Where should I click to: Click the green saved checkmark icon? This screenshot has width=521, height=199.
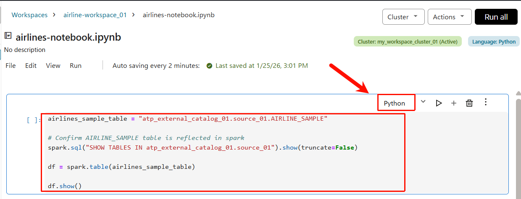click(x=209, y=66)
